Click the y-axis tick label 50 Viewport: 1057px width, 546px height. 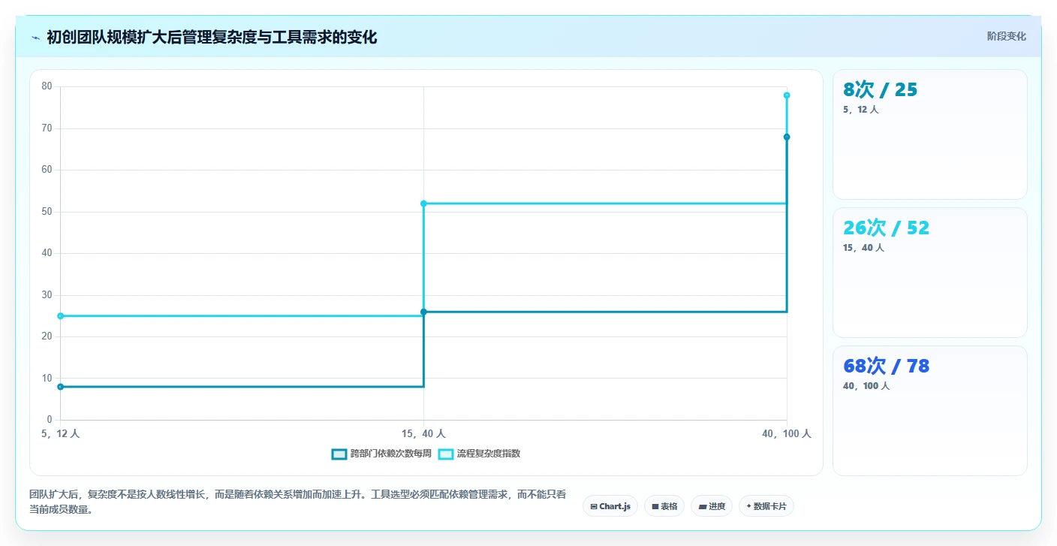(47, 212)
